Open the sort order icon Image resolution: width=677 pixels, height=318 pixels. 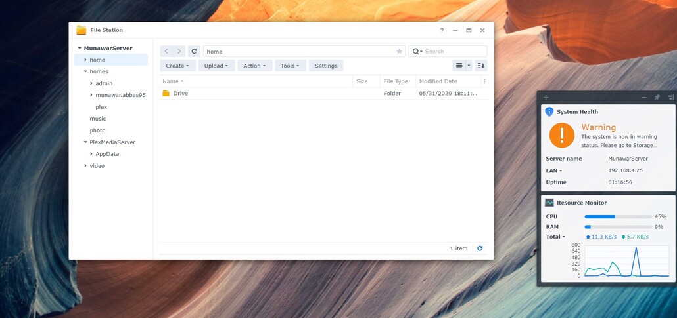[x=481, y=66]
